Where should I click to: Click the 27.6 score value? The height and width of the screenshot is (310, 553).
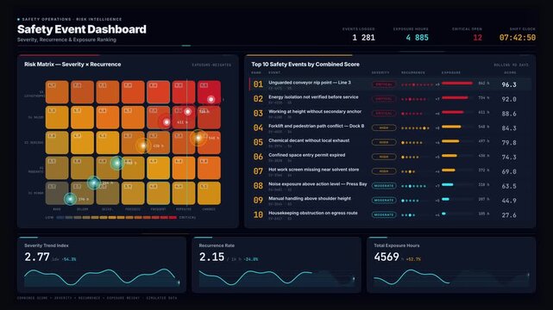pos(509,215)
